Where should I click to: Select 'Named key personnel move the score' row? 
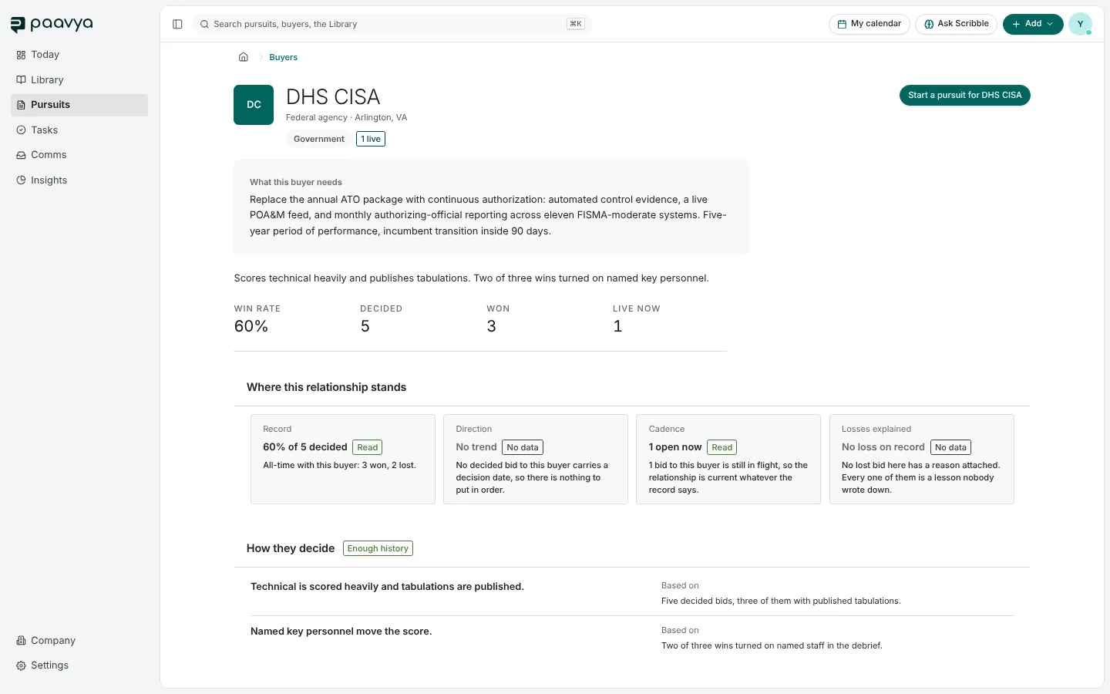(x=632, y=638)
